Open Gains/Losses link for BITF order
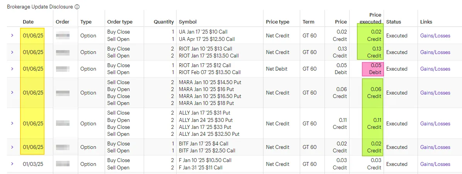 pyautogui.click(x=435, y=147)
